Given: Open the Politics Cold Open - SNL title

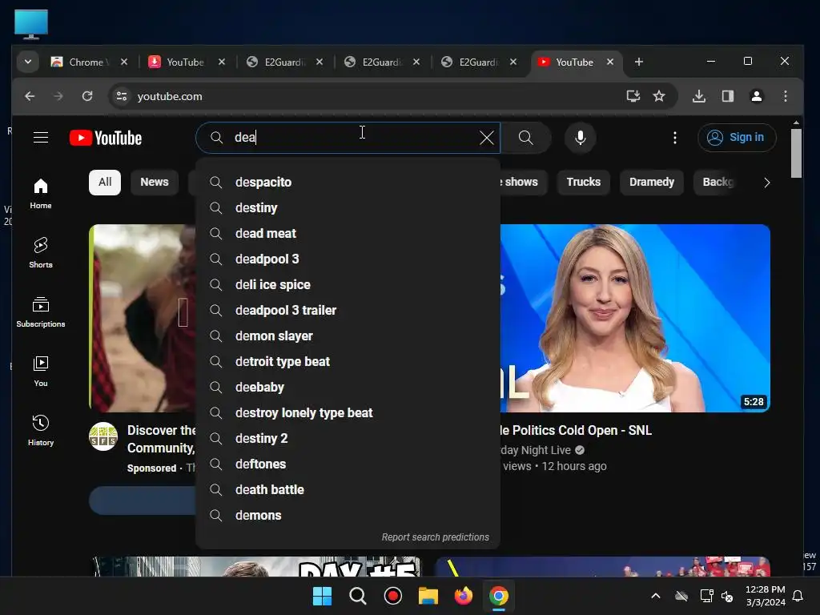Looking at the screenshot, I should coord(575,430).
